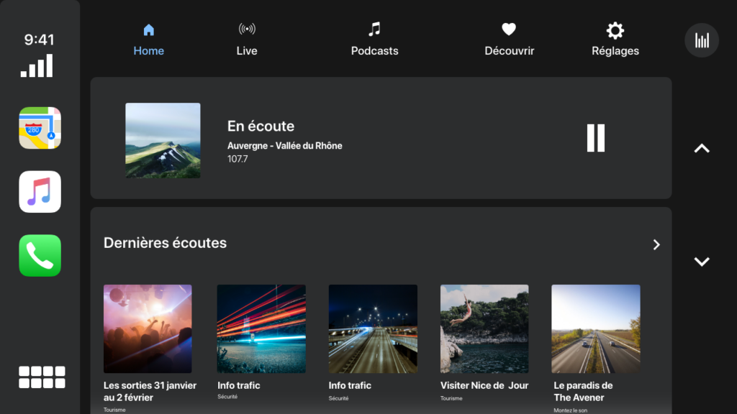This screenshot has width=737, height=414.
Task: Switch to the Découvrir tab
Action: coord(509,40)
